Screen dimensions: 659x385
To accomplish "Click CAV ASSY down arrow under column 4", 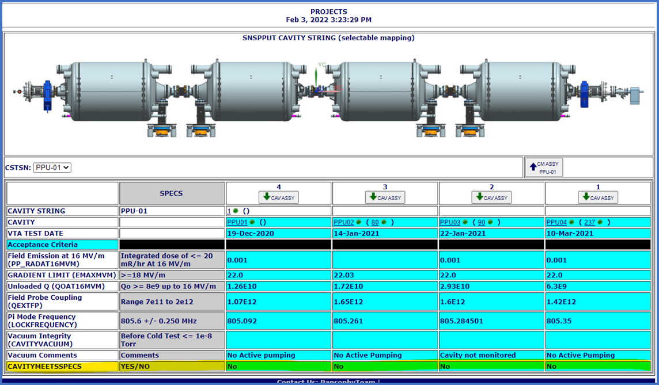I will pyautogui.click(x=278, y=197).
